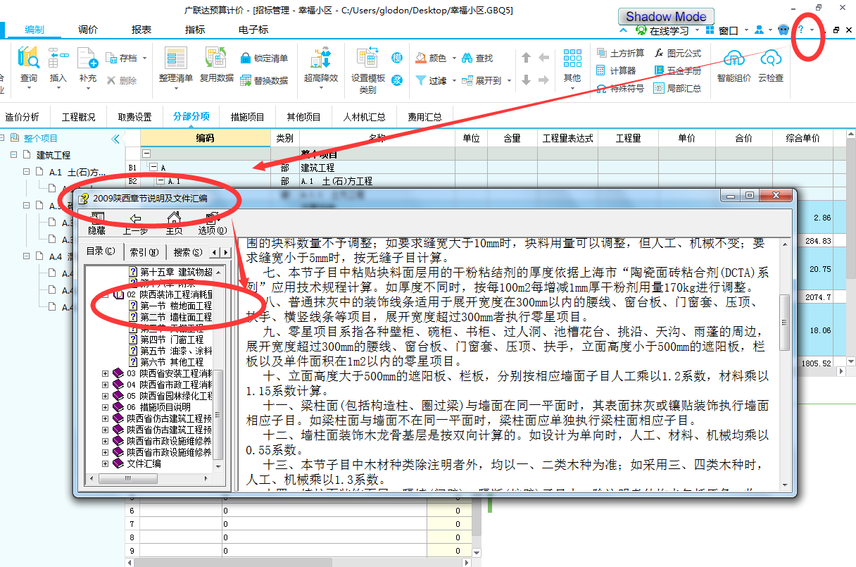The width and height of the screenshot is (856, 567).
Task: Open the 存档 dropdown arrow
Action: (x=144, y=58)
